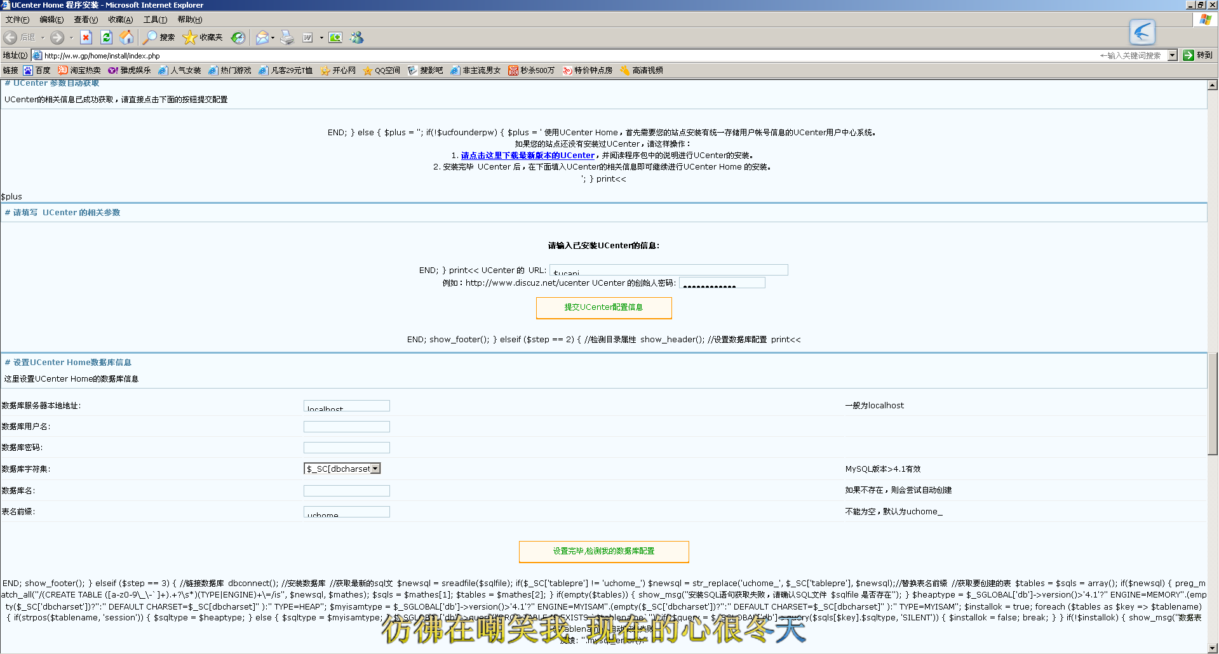Image resolution: width=1219 pixels, height=654 pixels.
Task: Open the 凡客29元T恤 favorites link
Action: point(286,70)
